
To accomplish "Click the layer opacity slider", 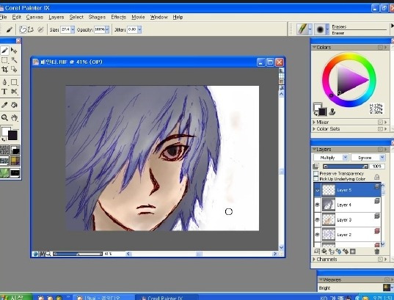I will coord(346,167).
